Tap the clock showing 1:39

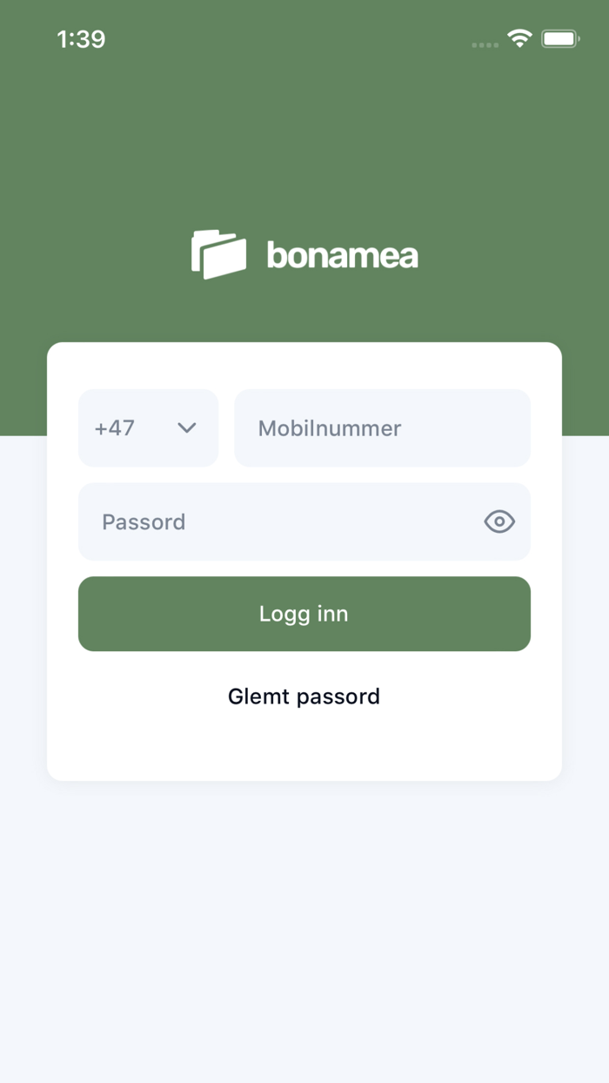[82, 38]
